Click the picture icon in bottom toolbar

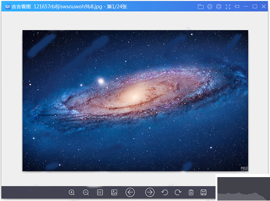[114, 192]
